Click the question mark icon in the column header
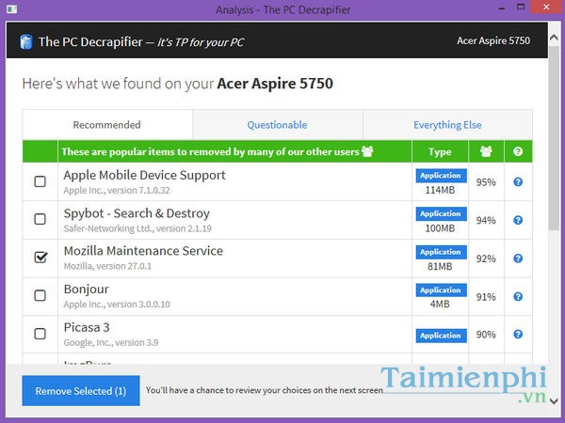 coord(517,151)
